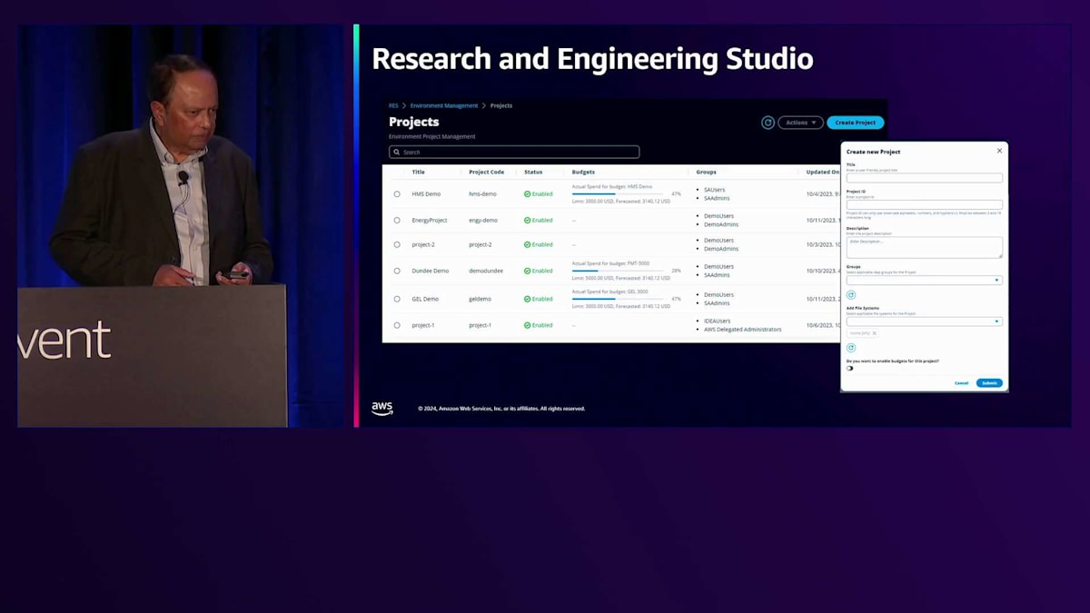The width and height of the screenshot is (1090, 613).
Task: Click the refresh icon beside Actions
Action: 768,123
